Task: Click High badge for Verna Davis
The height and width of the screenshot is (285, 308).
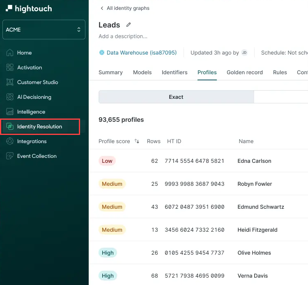Action: (108, 276)
